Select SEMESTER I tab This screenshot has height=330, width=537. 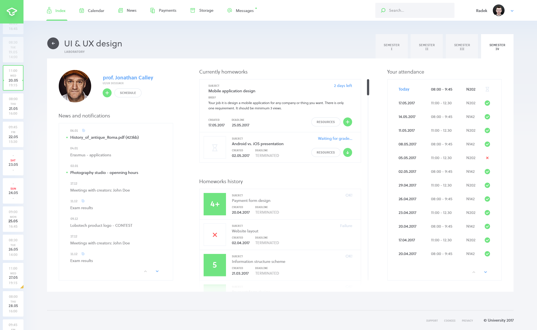[391, 46]
